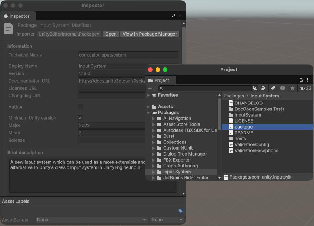Screen dimensions: 314x226
Task: Click the Major version field 2022
Action: [x=111, y=126]
